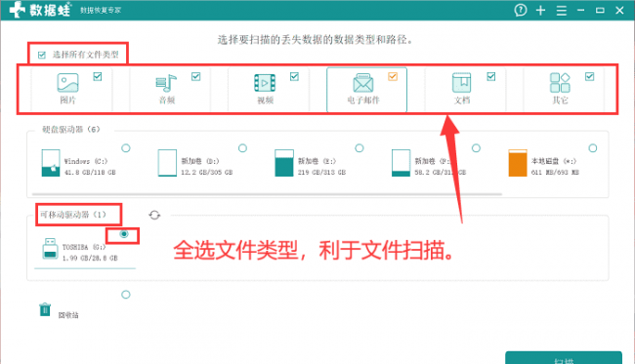Screen dimensions: 635x364
Task: Click the video type film icon (视频)
Action: [265, 83]
